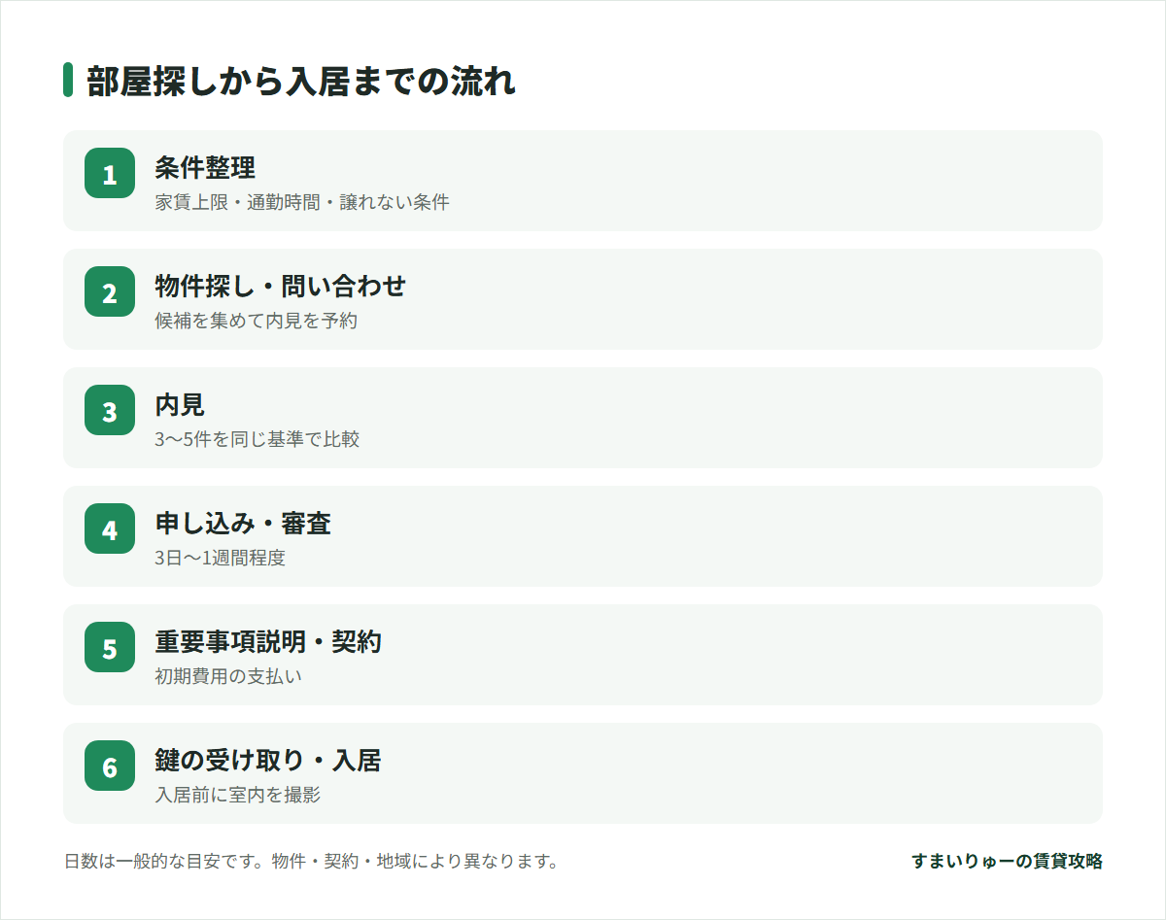Click the step title 物件探し・問い合わせ

pyautogui.click(x=281, y=286)
